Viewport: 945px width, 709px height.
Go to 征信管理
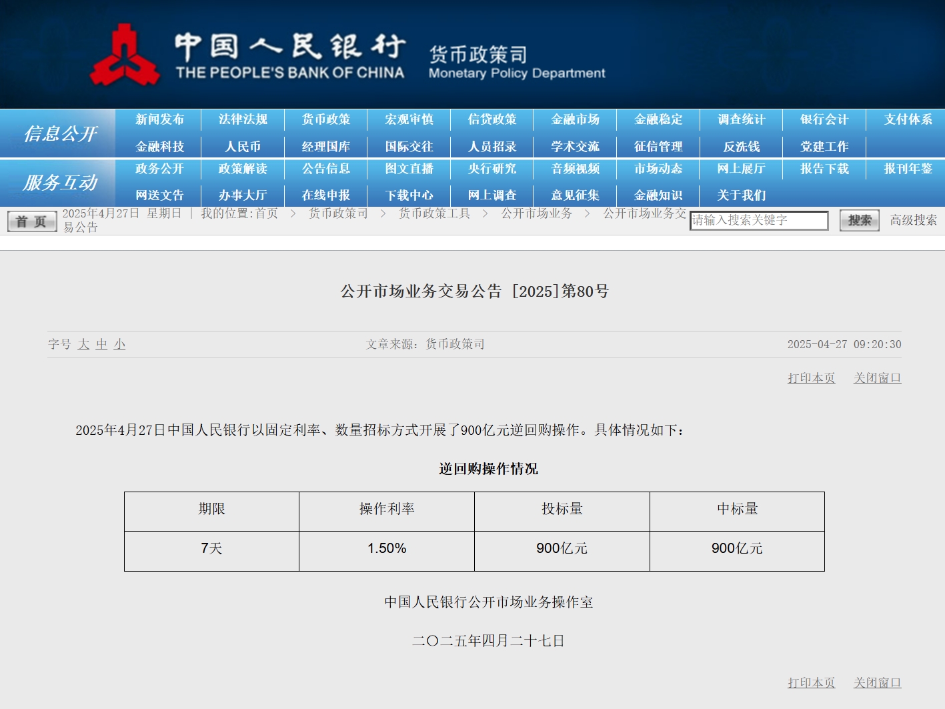[658, 147]
